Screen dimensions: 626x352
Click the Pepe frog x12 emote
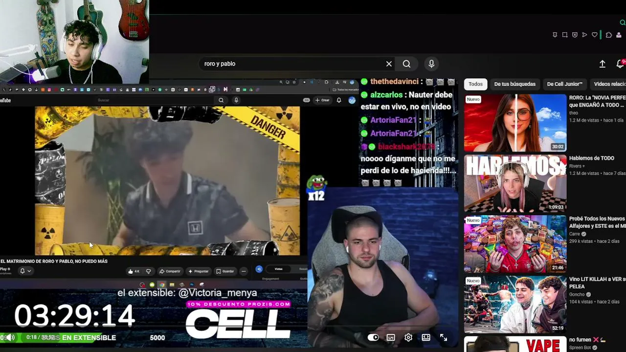pyautogui.click(x=316, y=188)
